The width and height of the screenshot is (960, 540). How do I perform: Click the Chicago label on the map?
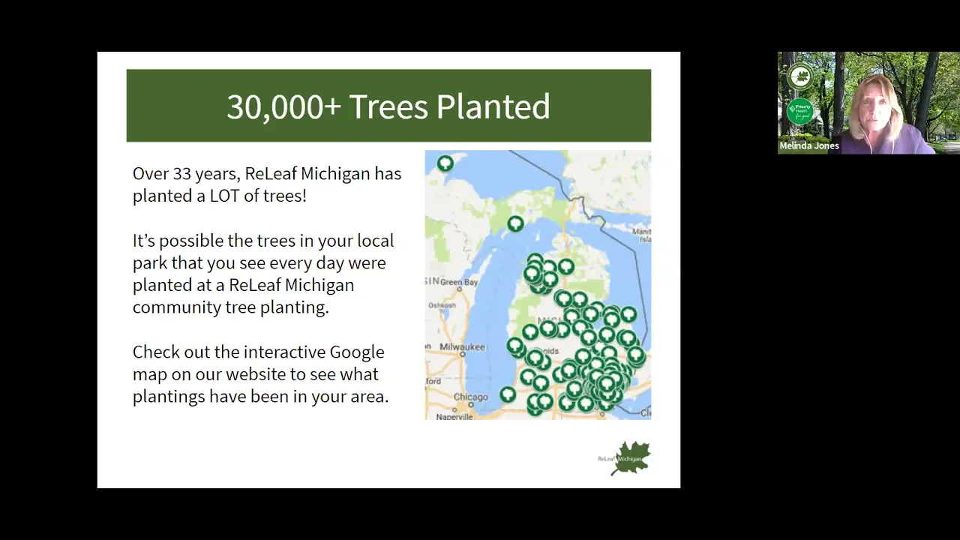[470, 397]
